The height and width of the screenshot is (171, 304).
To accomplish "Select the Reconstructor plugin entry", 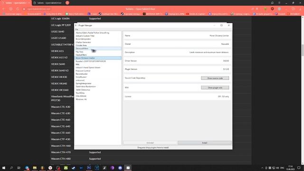I will tap(98, 74).
